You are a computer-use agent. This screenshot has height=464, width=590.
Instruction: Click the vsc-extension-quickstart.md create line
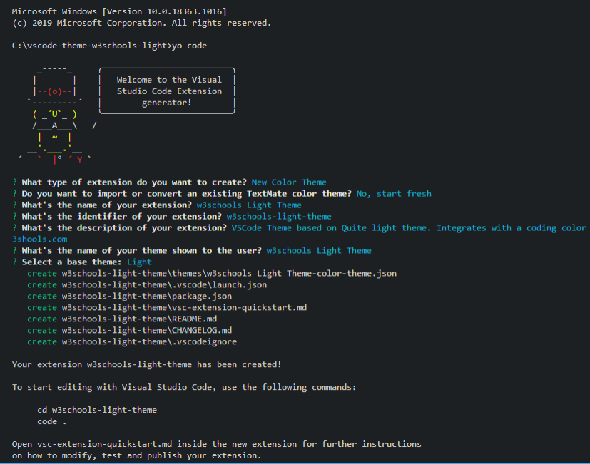tap(167, 308)
